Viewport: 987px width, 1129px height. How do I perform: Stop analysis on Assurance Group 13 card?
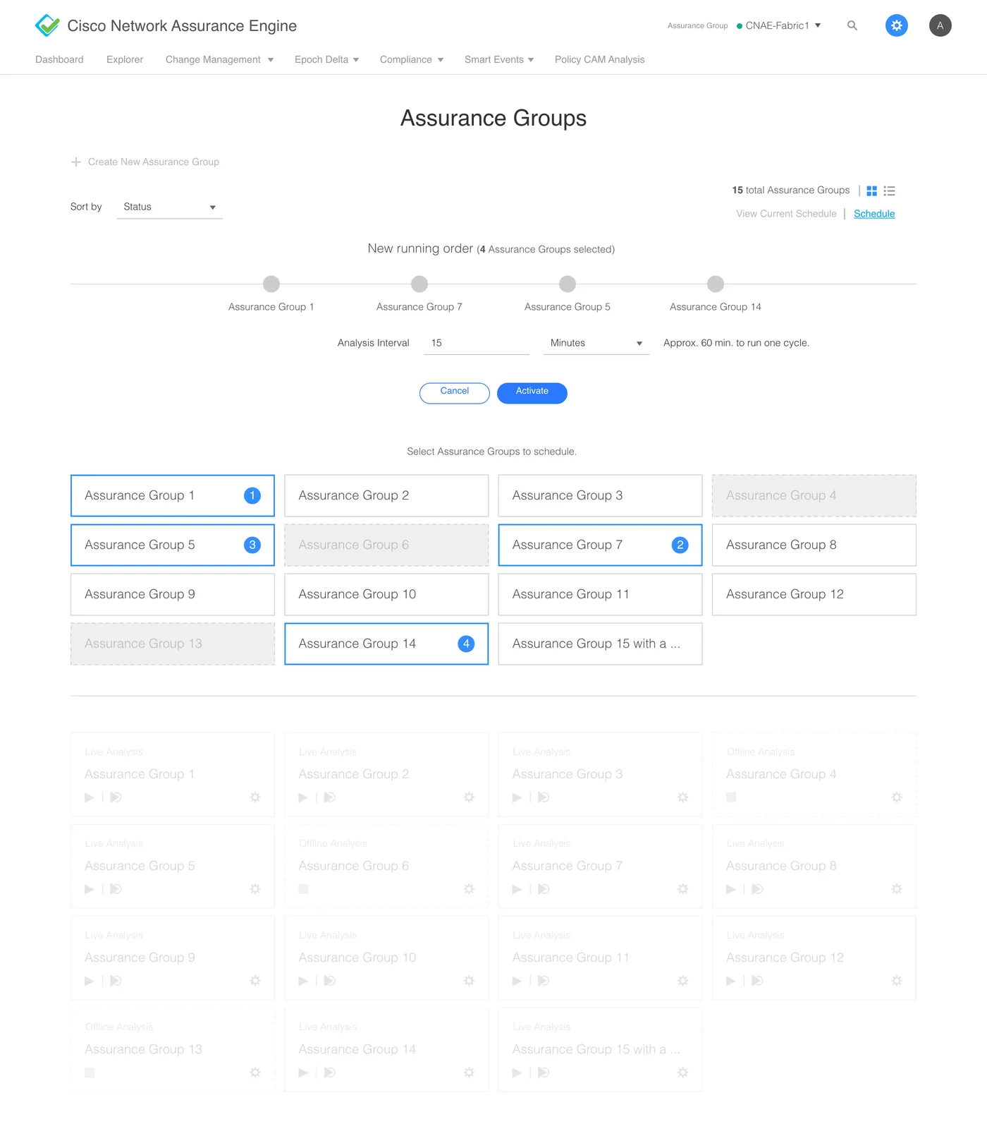(90, 1072)
